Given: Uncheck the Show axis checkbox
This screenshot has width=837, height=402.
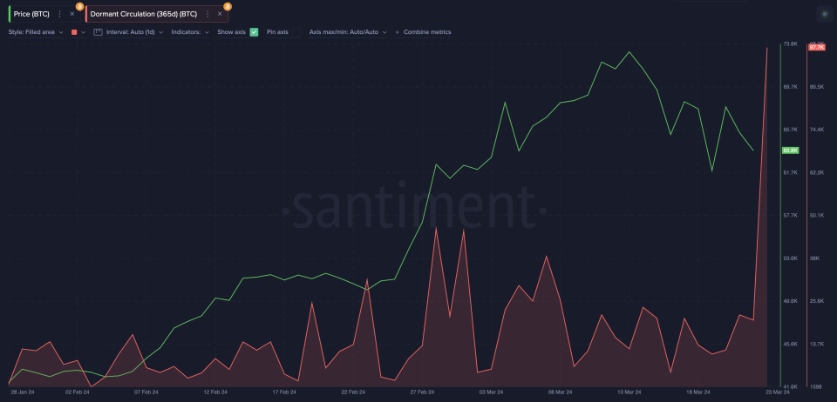Looking at the screenshot, I should pos(254,32).
